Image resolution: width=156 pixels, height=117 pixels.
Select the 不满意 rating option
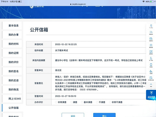point(101,102)
